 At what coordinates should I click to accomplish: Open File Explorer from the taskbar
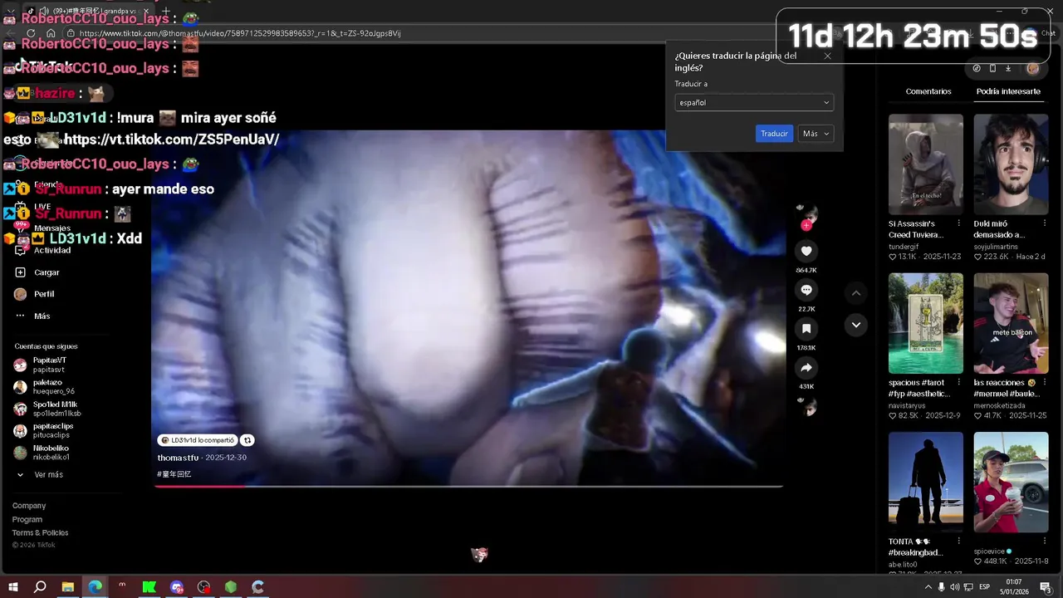(x=68, y=587)
